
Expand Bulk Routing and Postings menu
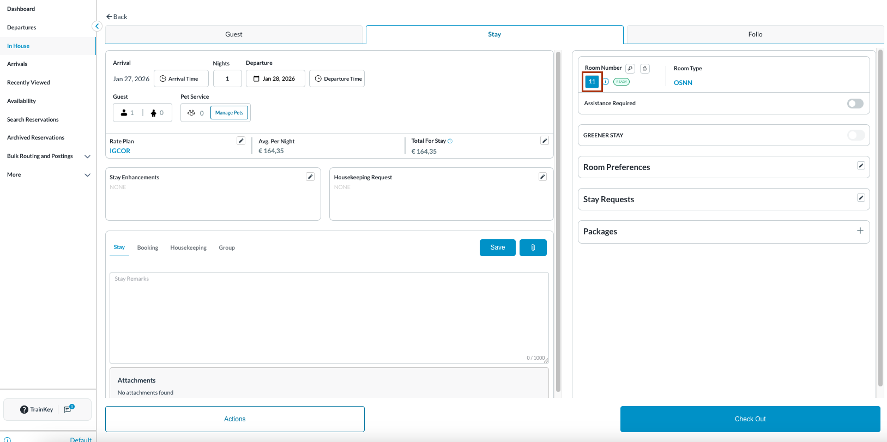[87, 156]
